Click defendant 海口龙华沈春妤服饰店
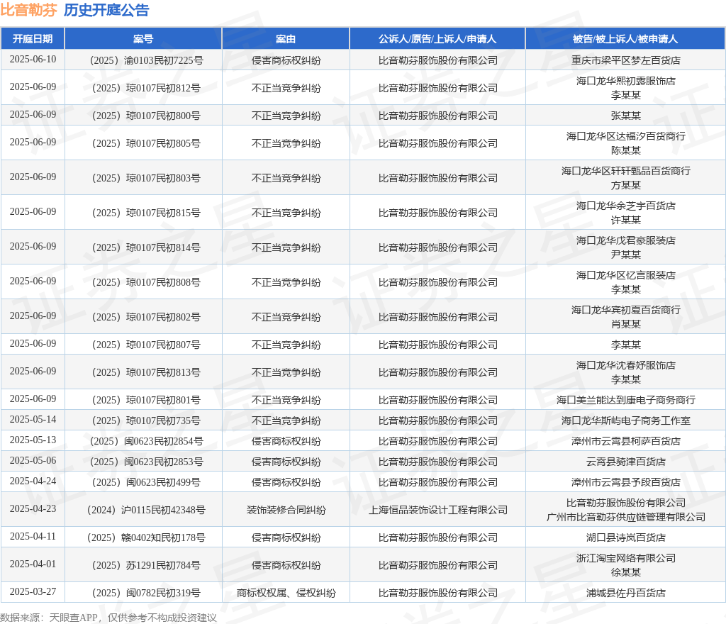 pyautogui.click(x=625, y=365)
